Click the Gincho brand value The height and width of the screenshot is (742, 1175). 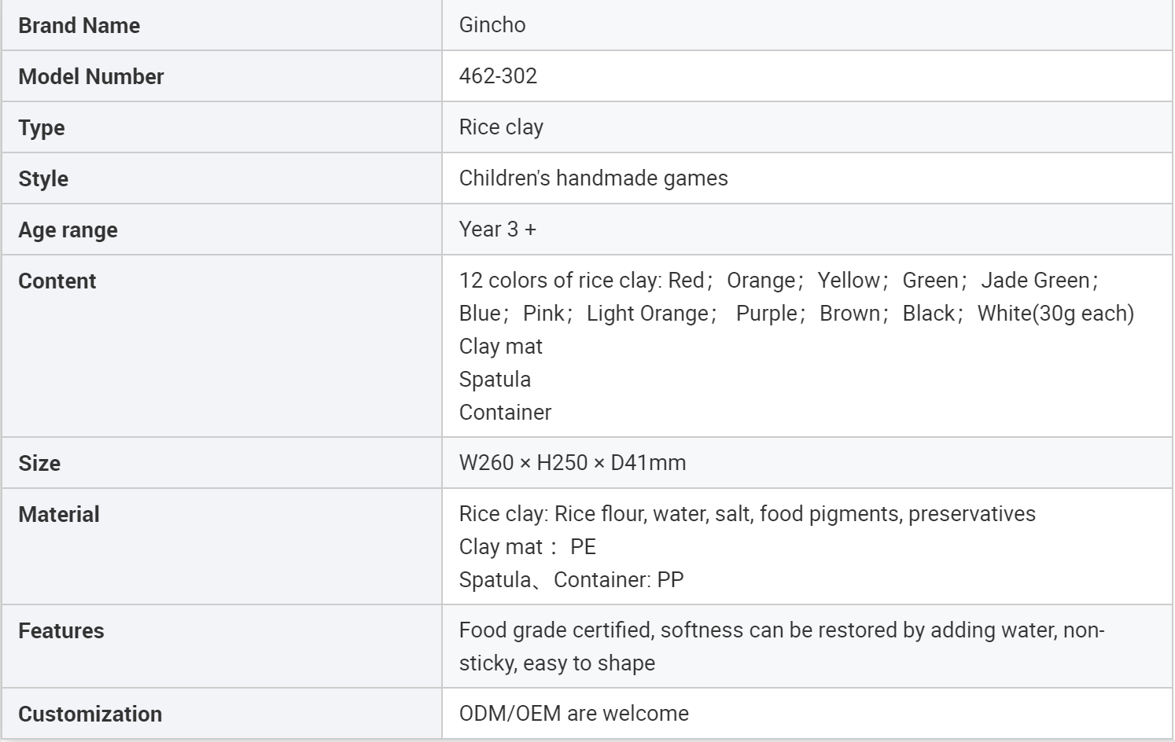tap(492, 25)
